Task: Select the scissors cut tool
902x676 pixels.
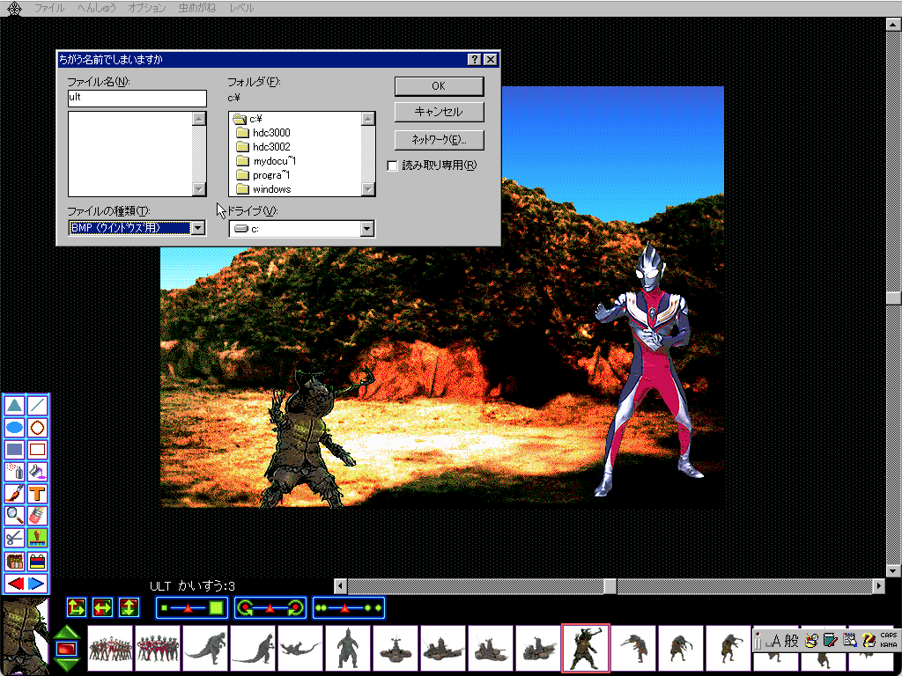Action: tap(15, 538)
